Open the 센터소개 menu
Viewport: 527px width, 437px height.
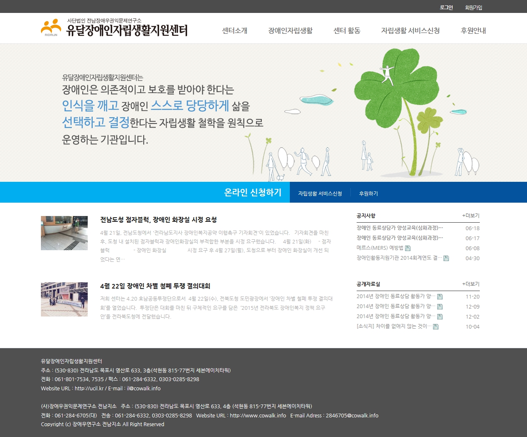coord(235,30)
